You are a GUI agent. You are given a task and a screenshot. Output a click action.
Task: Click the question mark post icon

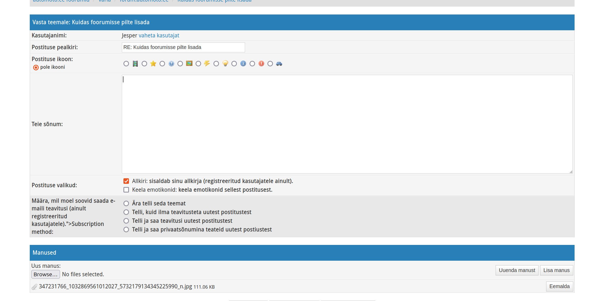tap(171, 63)
